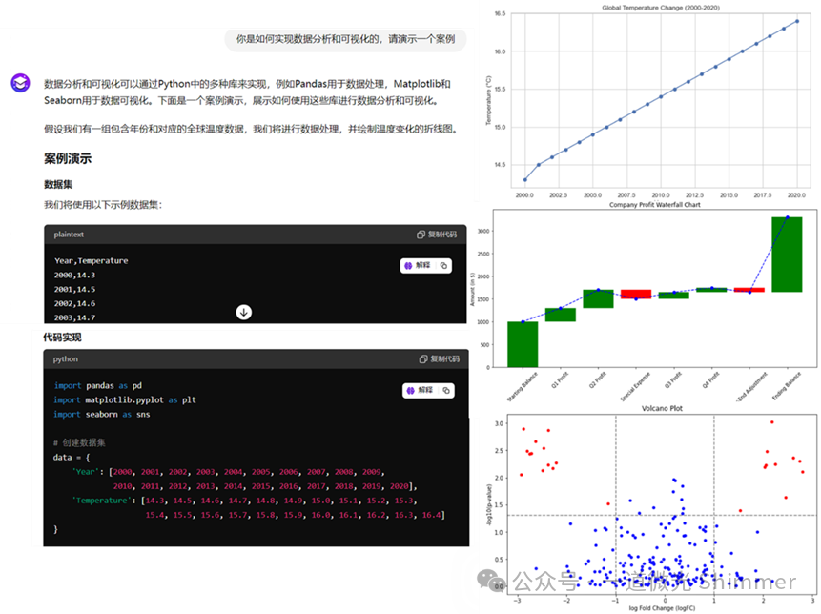This screenshot has width=821, height=614.
Task: Click the Starting Balance axis label
Action: click(523, 386)
